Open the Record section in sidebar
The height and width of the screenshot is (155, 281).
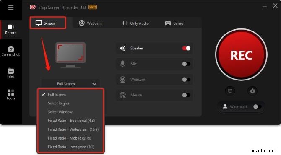[x=11, y=29]
